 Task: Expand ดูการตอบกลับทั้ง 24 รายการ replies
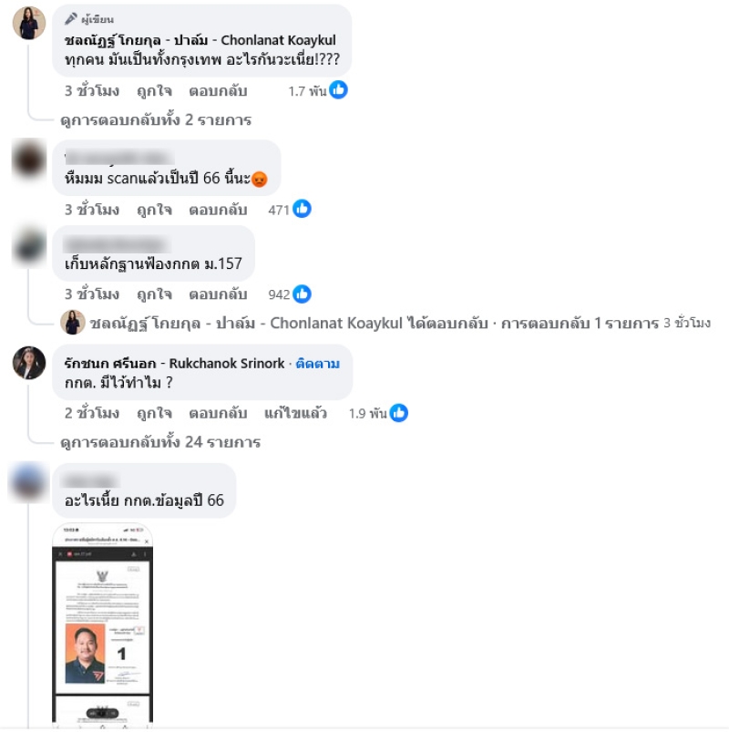160,442
